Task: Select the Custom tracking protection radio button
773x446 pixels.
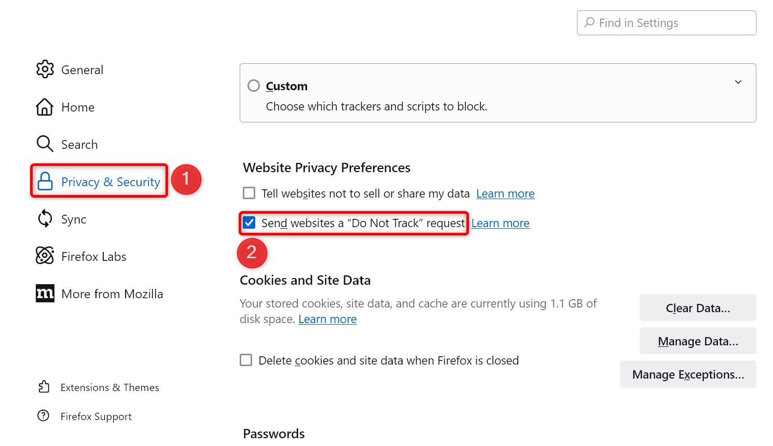Action: pos(254,86)
